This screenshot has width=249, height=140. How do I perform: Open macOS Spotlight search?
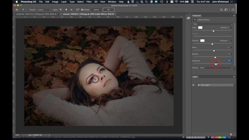click(x=146, y=2)
